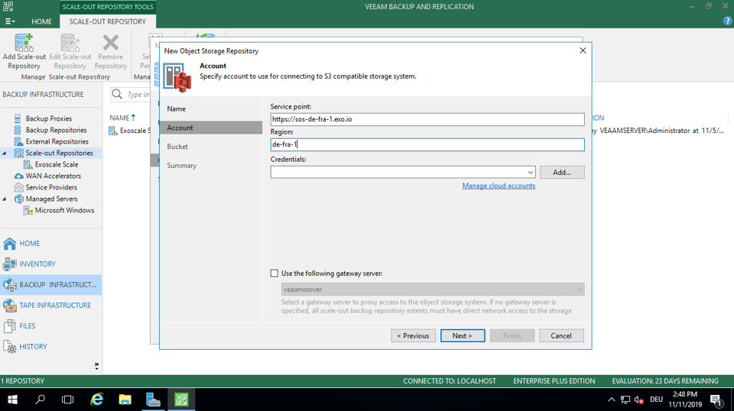Open Internet Explorer from taskbar
The image size is (734, 411).
tap(97, 400)
